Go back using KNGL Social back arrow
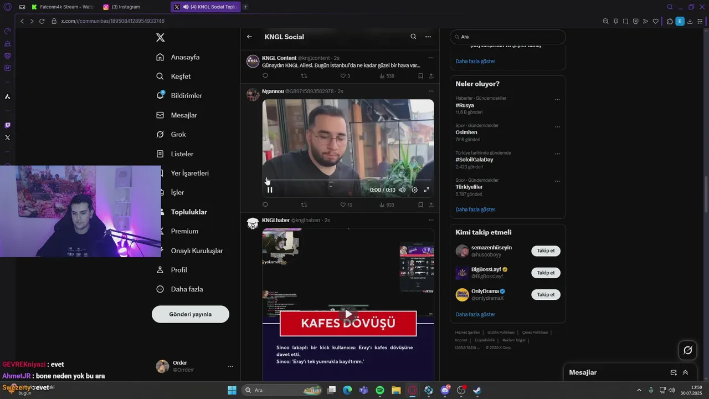This screenshot has height=399, width=709. point(249,37)
